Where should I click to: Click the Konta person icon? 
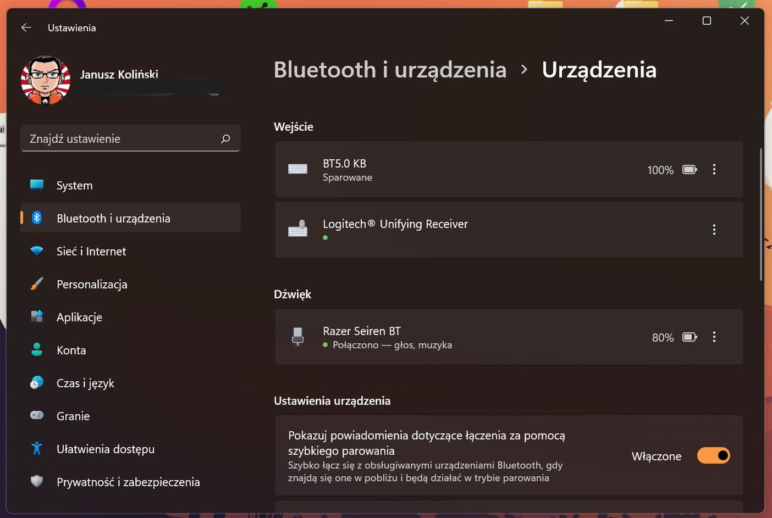coord(37,349)
